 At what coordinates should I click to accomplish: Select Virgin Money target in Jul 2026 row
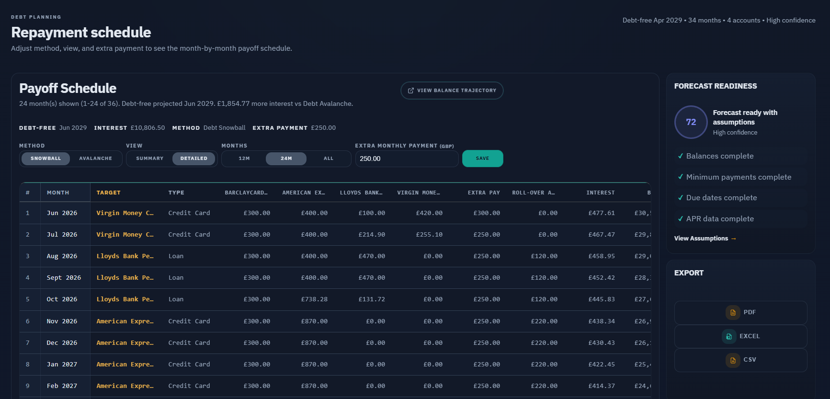tap(125, 235)
